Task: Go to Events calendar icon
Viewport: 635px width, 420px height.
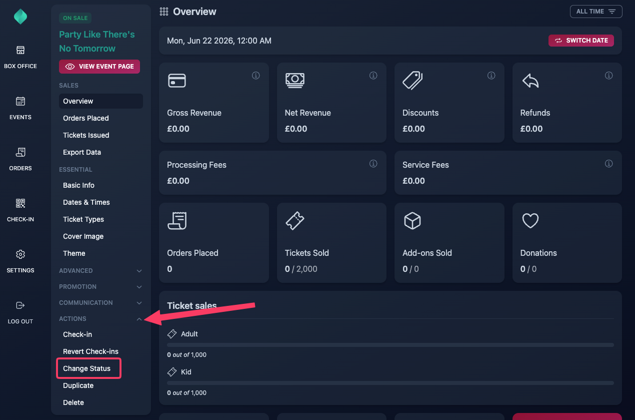Action: tap(20, 101)
